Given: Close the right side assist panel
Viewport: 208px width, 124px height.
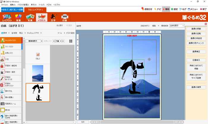Looking at the screenshot, I should point(206,24).
